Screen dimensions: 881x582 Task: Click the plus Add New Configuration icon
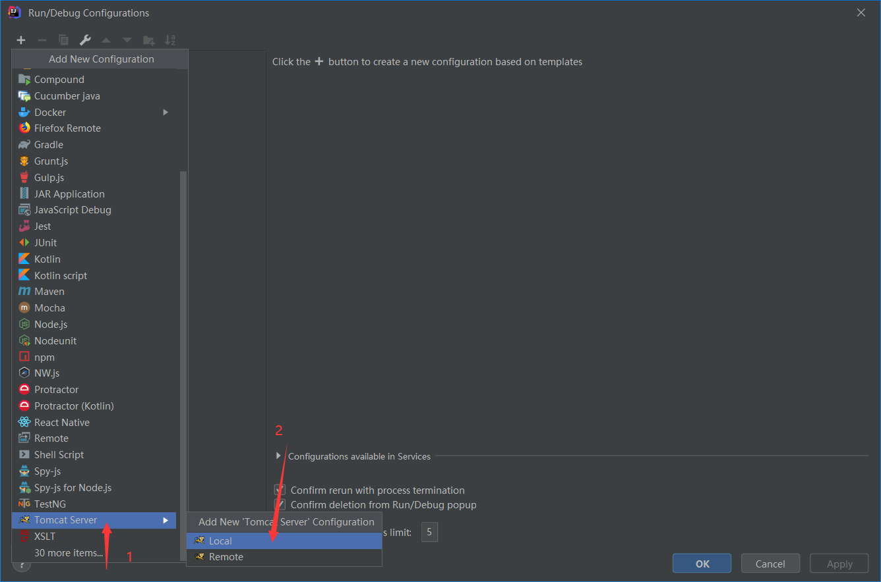pyautogui.click(x=21, y=40)
